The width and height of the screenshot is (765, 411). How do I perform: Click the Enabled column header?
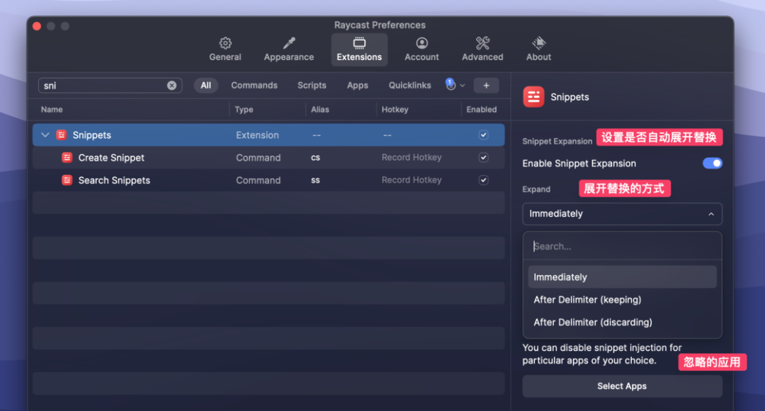482,110
